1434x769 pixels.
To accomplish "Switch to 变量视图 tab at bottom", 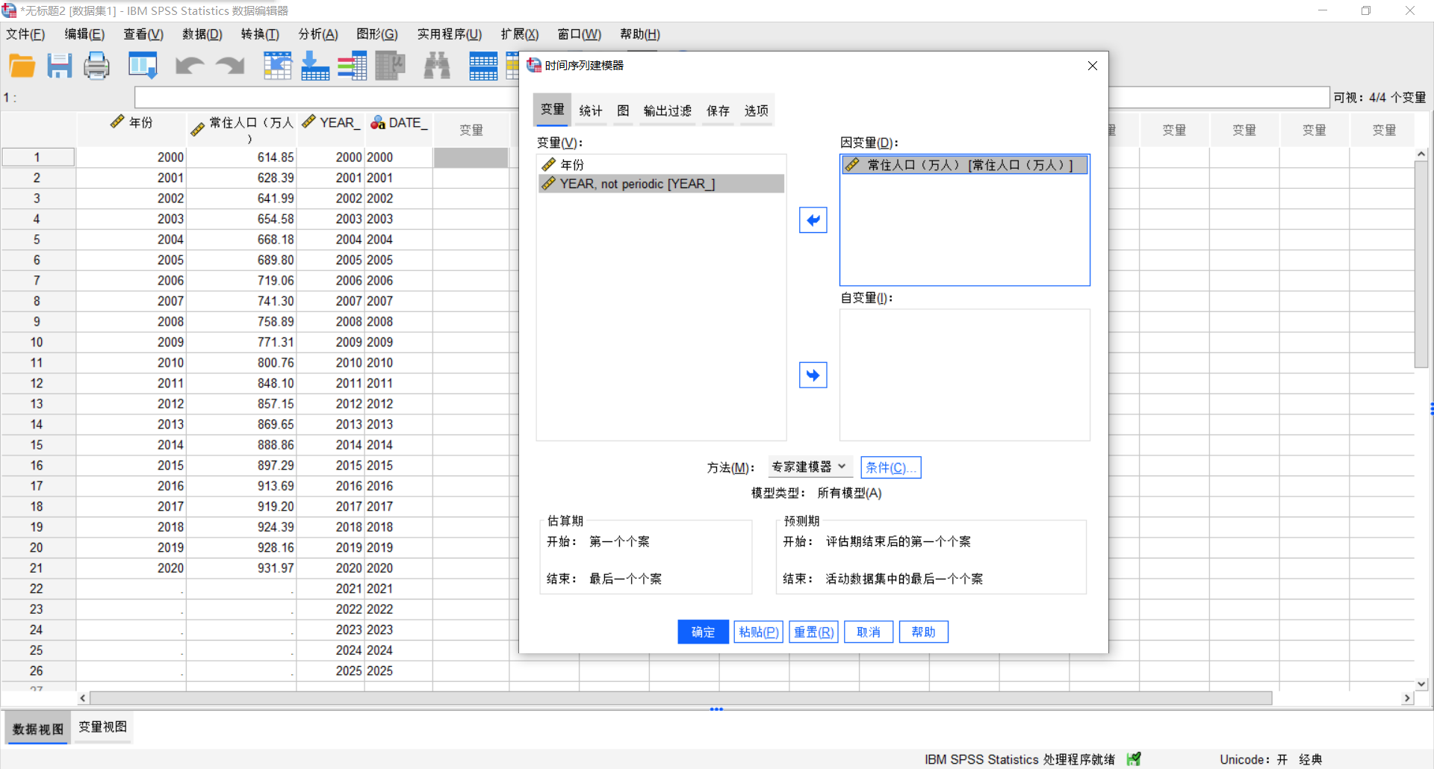I will click(x=103, y=727).
